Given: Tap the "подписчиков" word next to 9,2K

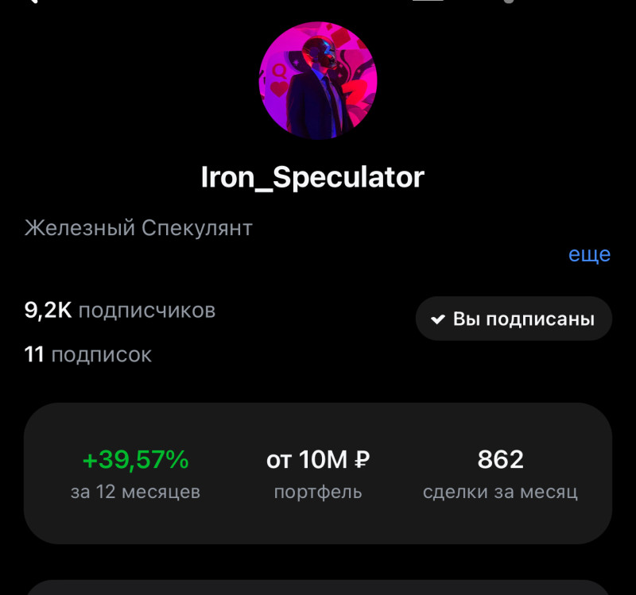Looking at the screenshot, I should click(x=147, y=310).
